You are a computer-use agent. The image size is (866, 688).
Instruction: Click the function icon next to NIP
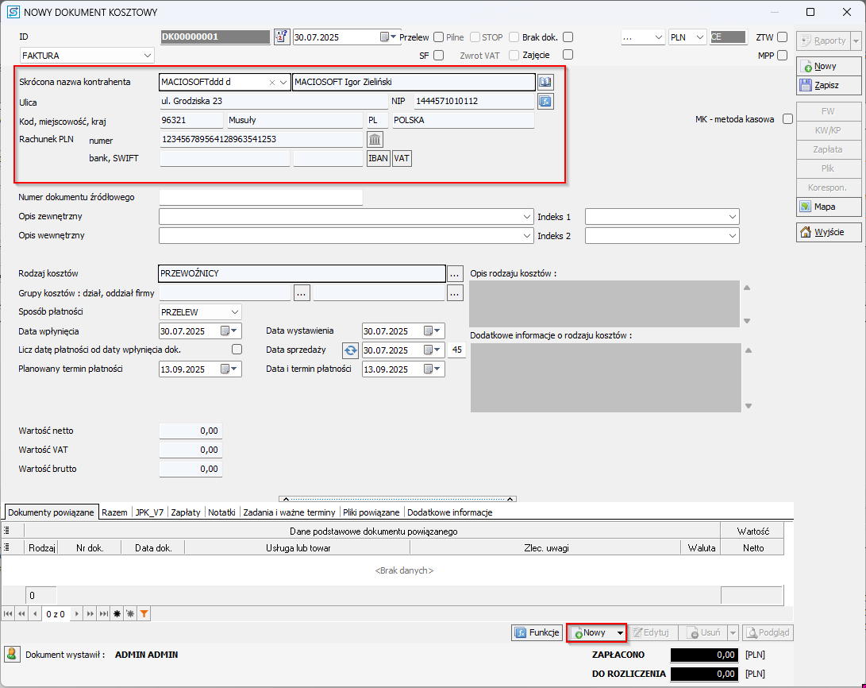[545, 101]
